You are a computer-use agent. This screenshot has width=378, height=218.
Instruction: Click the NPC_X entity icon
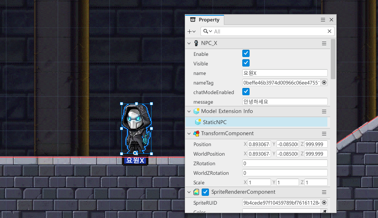(x=196, y=43)
